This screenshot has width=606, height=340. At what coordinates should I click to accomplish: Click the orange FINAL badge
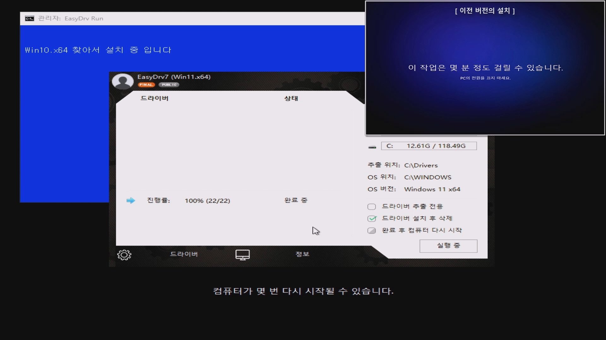[146, 85]
